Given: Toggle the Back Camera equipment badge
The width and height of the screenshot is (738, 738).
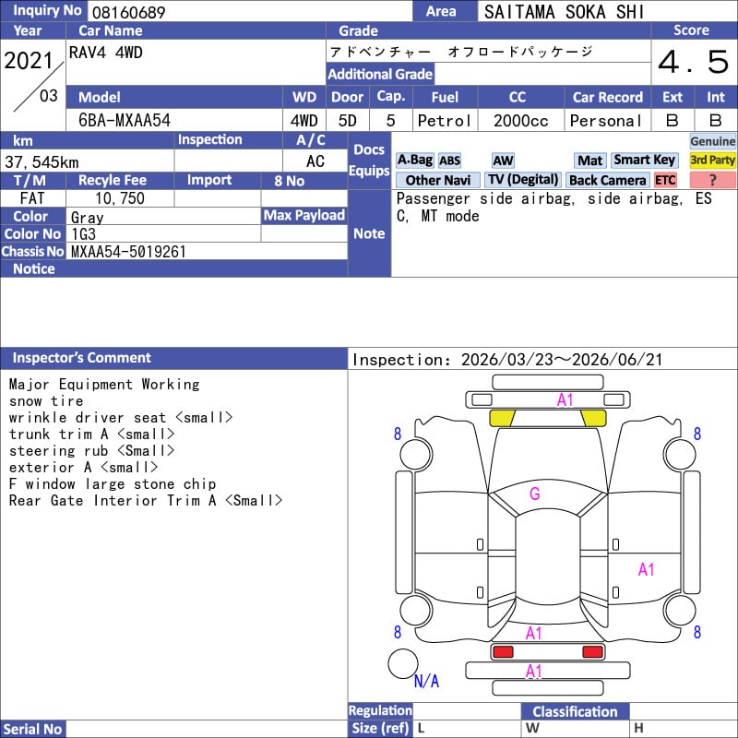Looking at the screenshot, I should click(607, 180).
